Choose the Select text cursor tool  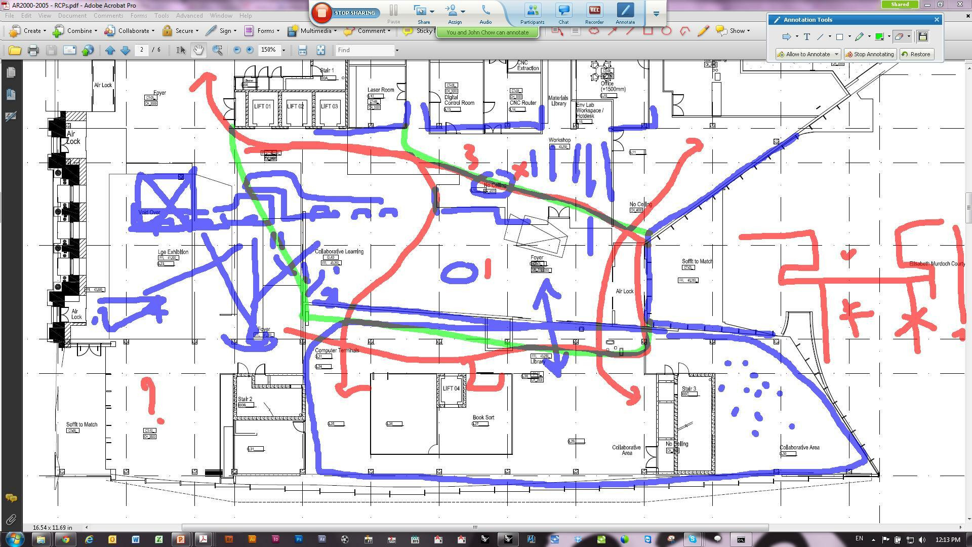(181, 50)
